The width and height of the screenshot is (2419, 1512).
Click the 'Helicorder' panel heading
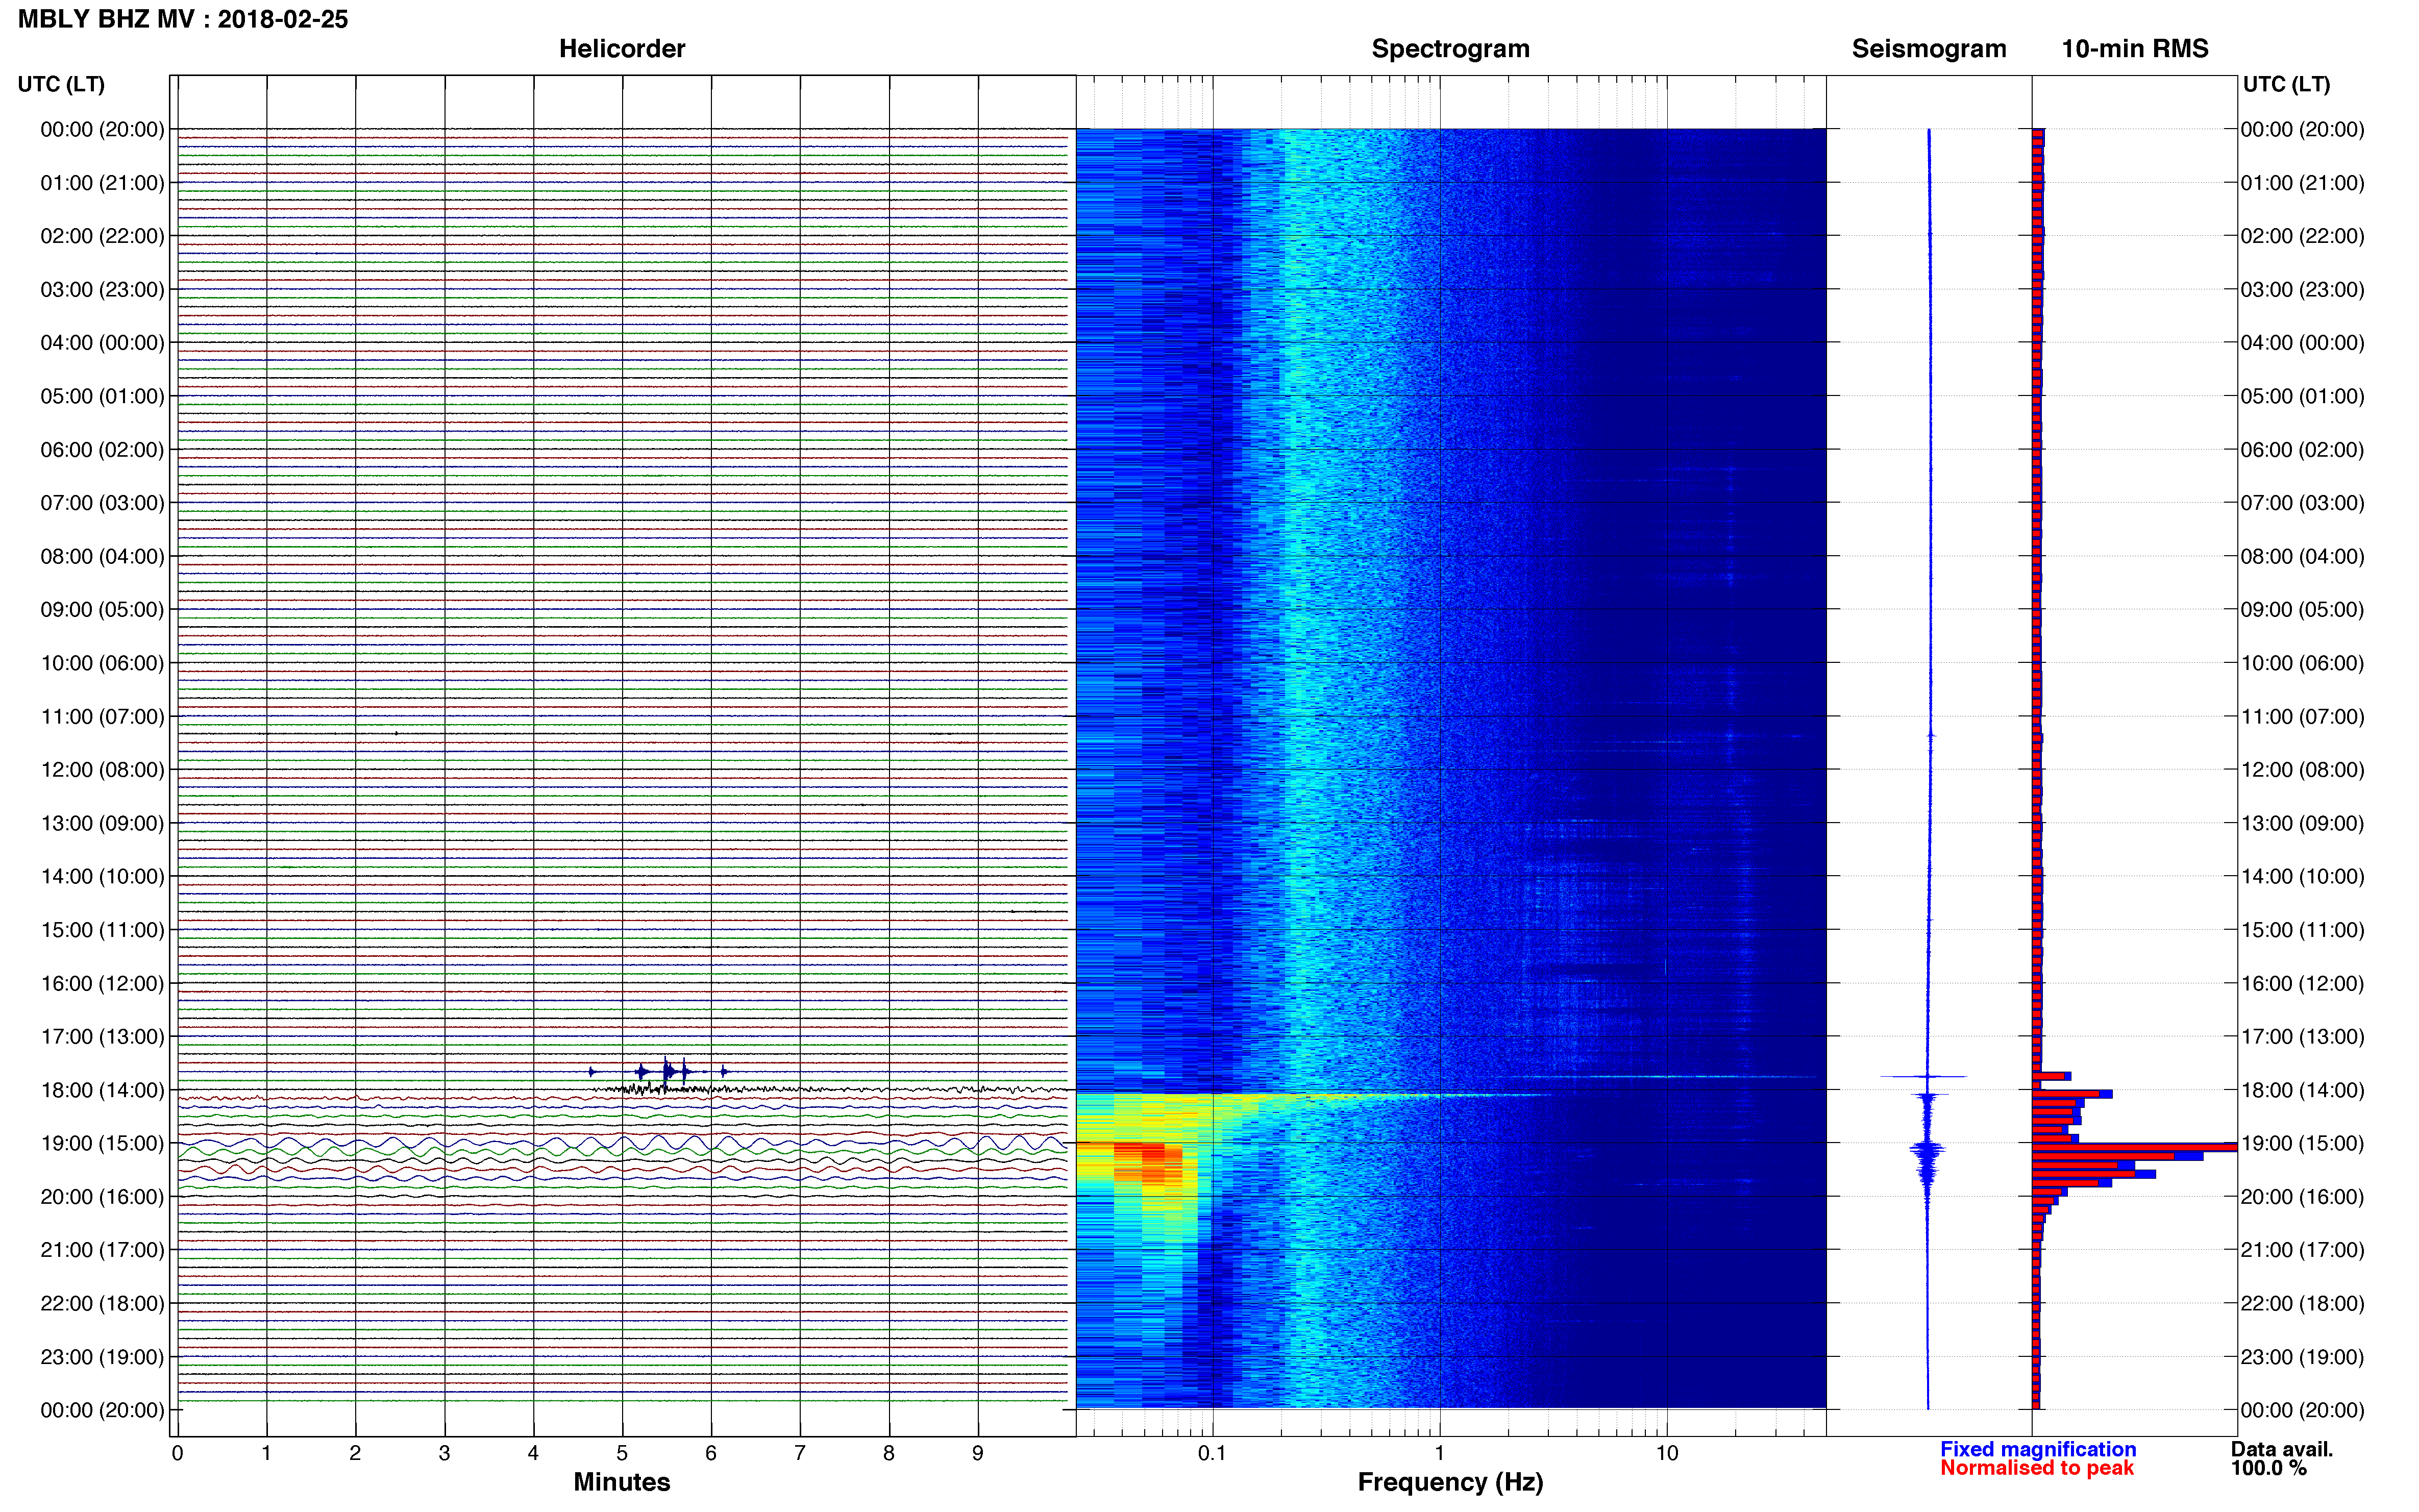point(622,49)
